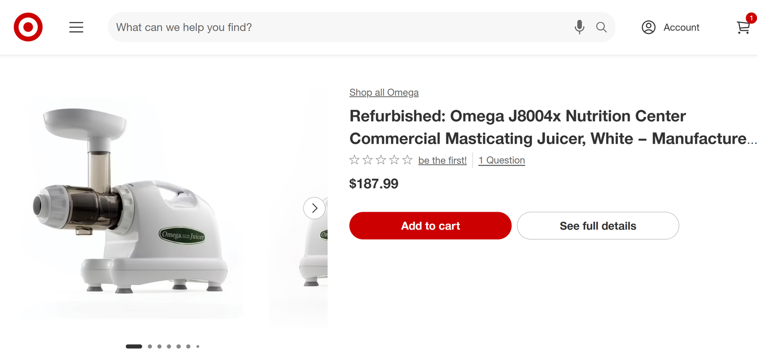The width and height of the screenshot is (757, 364).
Task: Show next product image with arrow
Action: pyautogui.click(x=314, y=208)
